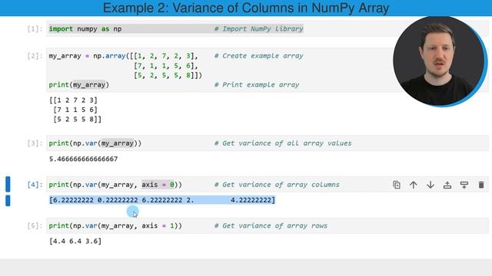Collapse cell 4 output via blue bar
Viewport: 492px width, 276px height.
(8, 201)
